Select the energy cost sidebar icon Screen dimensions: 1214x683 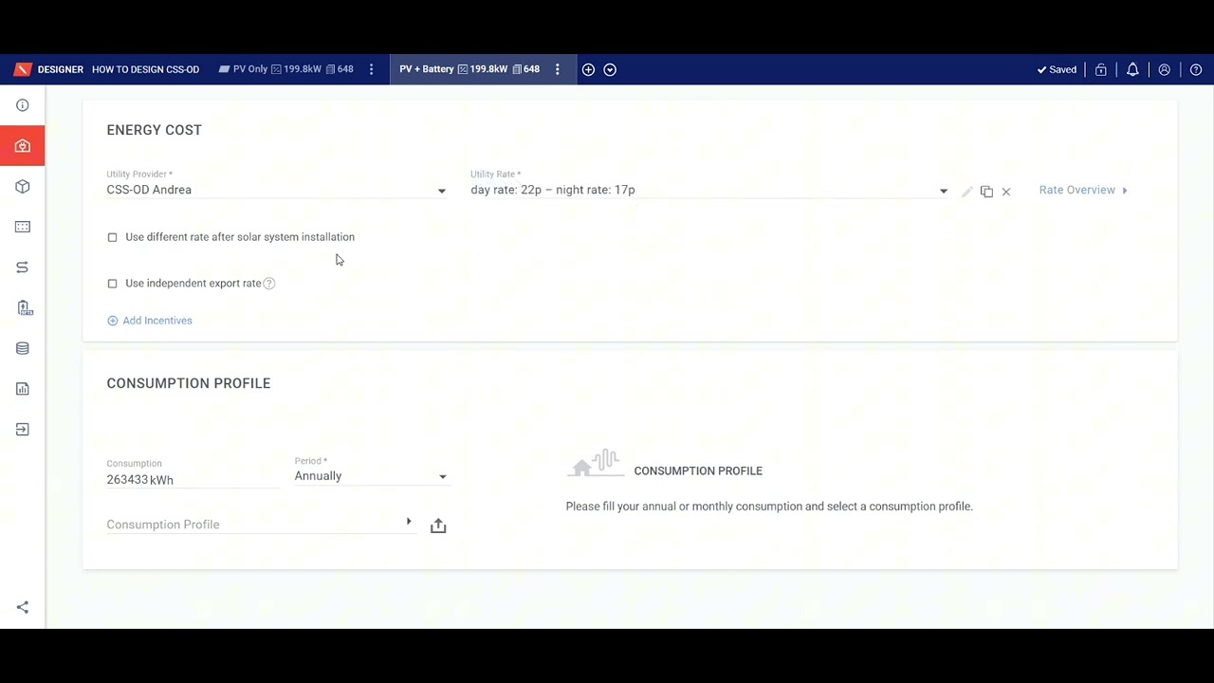pyautogui.click(x=23, y=146)
